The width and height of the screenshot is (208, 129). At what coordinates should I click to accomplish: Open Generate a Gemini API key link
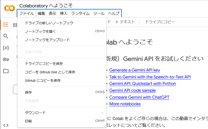click(x=135, y=70)
